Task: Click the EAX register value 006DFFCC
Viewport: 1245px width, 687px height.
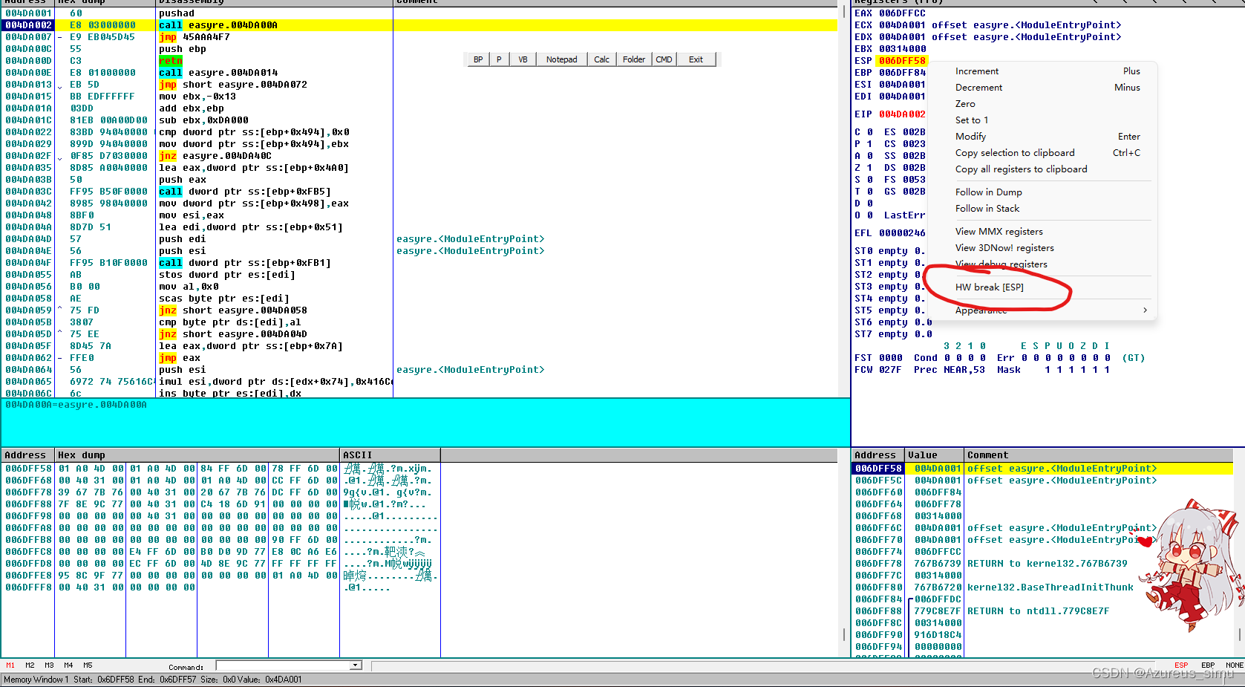Action: (902, 13)
